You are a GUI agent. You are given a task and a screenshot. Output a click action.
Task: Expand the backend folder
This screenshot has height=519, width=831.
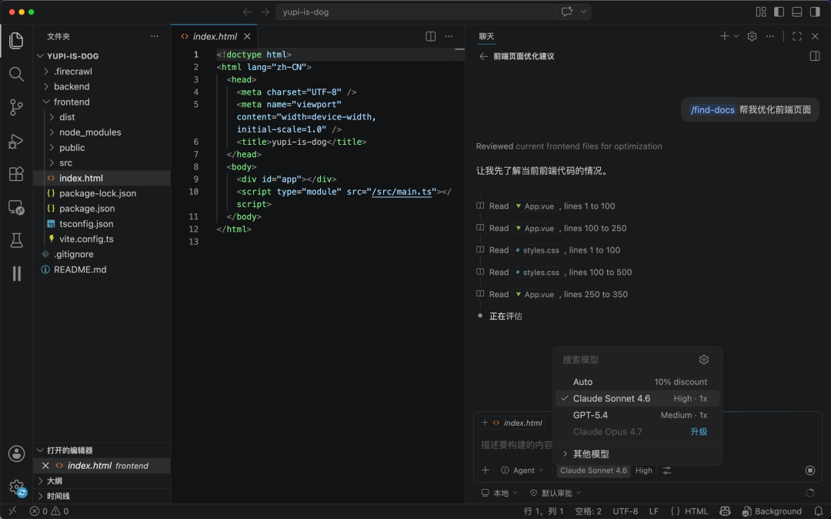click(102, 86)
